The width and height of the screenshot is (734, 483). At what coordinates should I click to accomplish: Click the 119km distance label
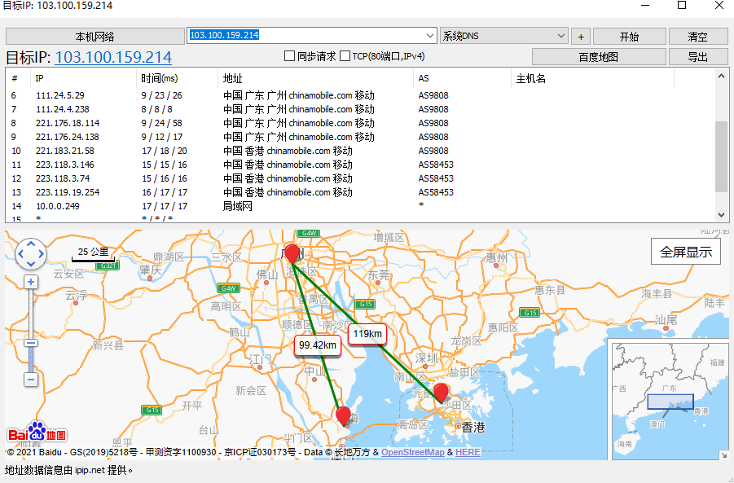pyautogui.click(x=367, y=334)
